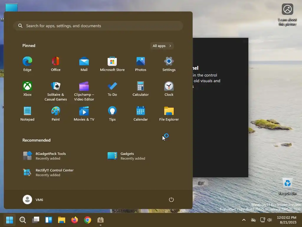
Task: Launch Clipchamp – Video Editor
Action: point(84,91)
